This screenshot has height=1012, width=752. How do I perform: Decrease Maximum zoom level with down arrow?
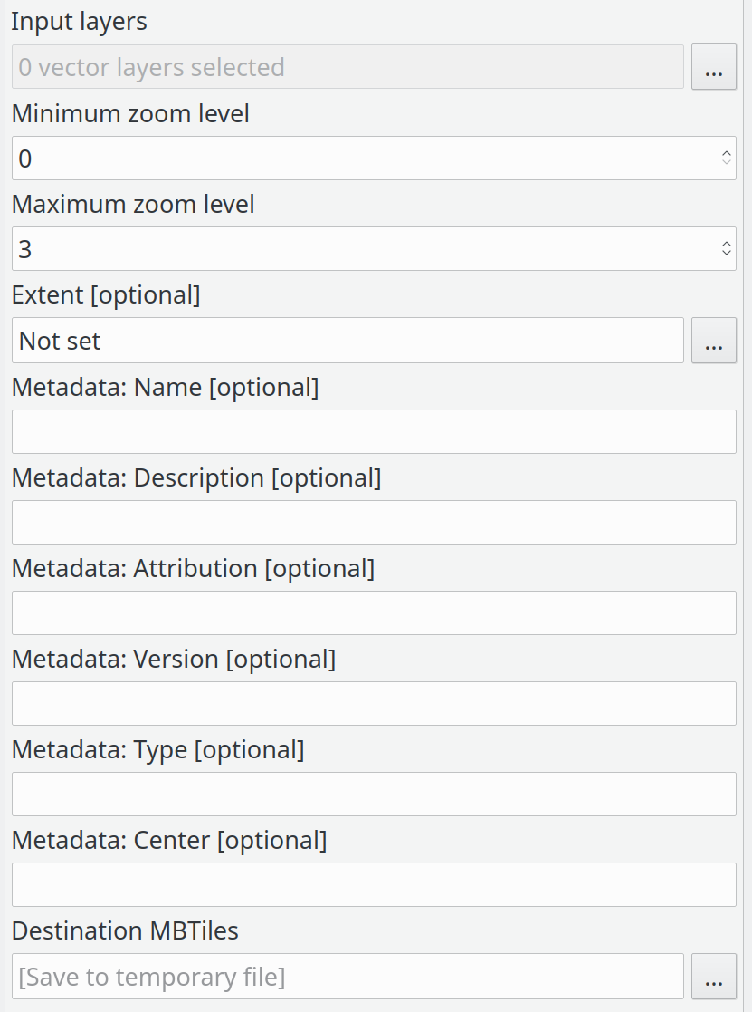coord(726,255)
